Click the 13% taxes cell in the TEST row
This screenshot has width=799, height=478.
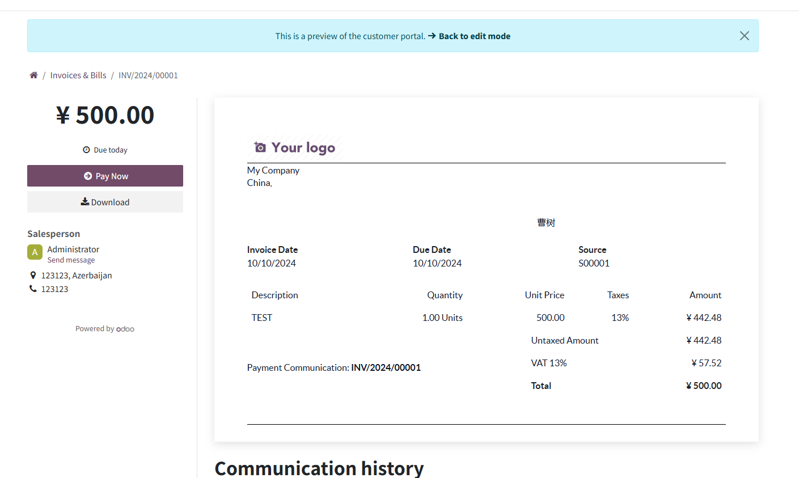point(620,318)
